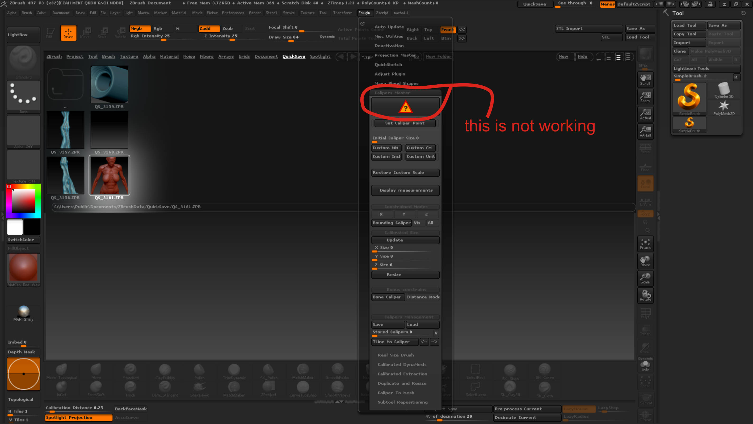This screenshot has width=753, height=424.
Task: Click the Rotate icon in the top toolbar
Action: [x=120, y=33]
